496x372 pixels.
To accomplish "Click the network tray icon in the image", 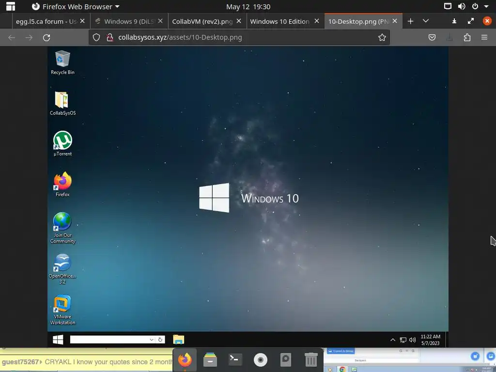I will [x=403, y=340].
